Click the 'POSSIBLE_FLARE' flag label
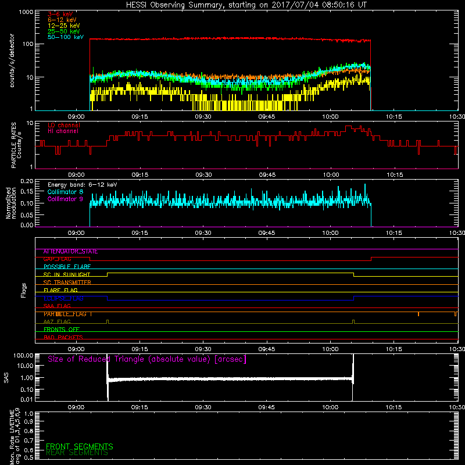 tap(67, 267)
